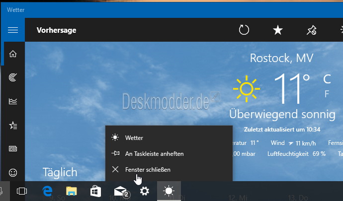
Task: Click the pin-to-Start icon in the toolbar
Action: click(x=312, y=30)
